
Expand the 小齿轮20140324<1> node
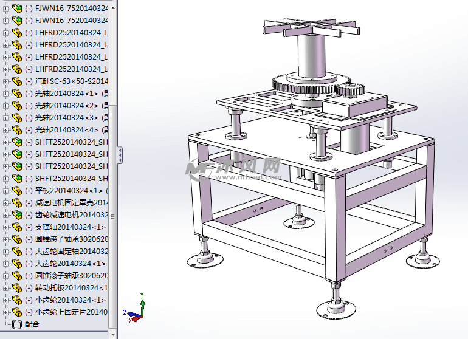(x=5, y=300)
